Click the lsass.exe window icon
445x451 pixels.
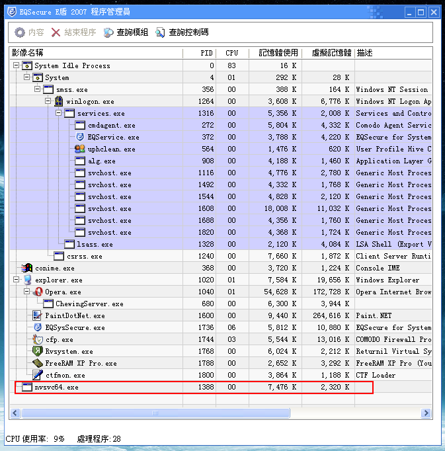coord(69,244)
